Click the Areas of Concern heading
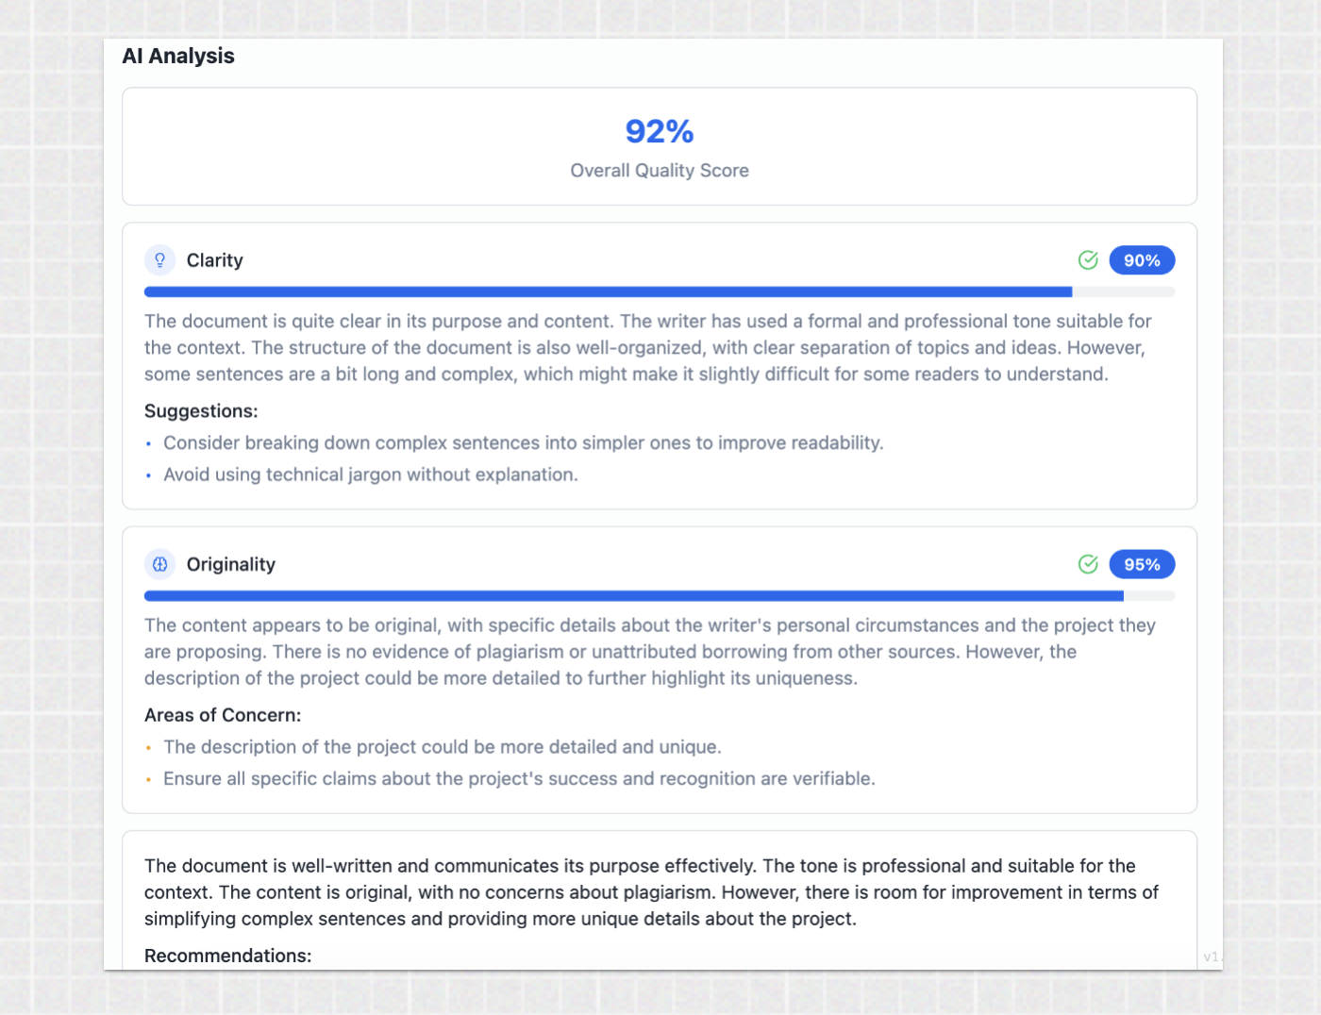 pos(223,715)
